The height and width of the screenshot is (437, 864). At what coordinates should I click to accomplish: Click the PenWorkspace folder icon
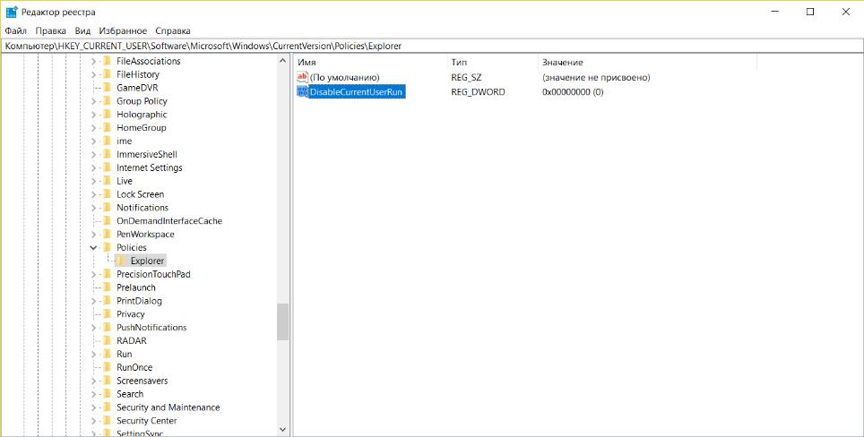pos(108,234)
